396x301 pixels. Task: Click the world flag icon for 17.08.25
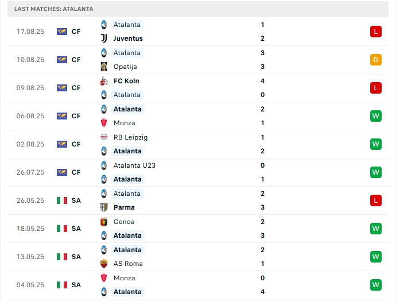62,32
